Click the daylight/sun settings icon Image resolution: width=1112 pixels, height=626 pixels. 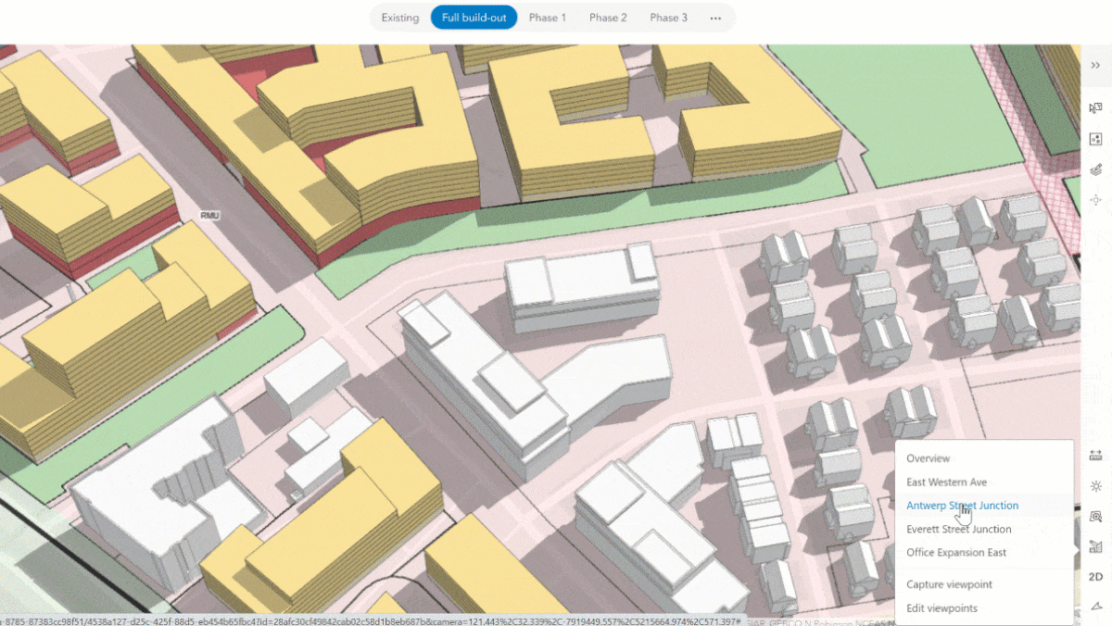1096,486
